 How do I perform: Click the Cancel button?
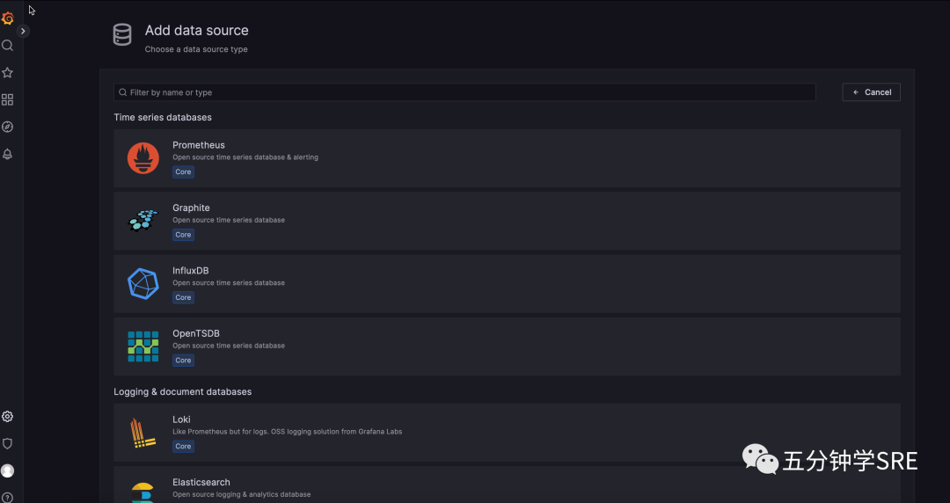(871, 92)
